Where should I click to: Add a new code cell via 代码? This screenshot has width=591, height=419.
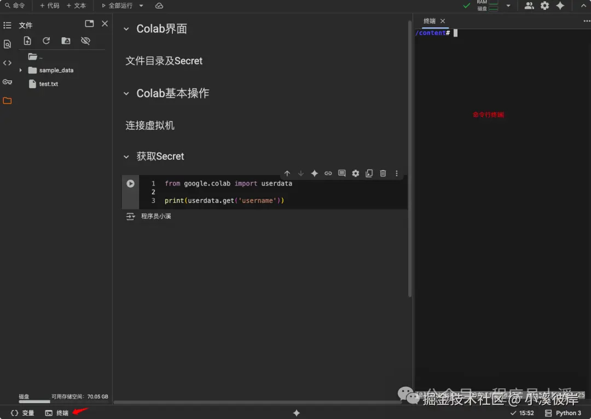pos(49,6)
